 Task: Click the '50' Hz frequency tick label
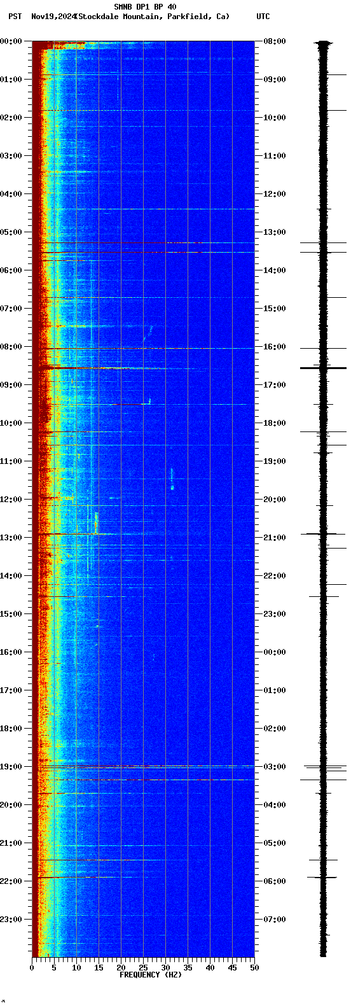254,968
